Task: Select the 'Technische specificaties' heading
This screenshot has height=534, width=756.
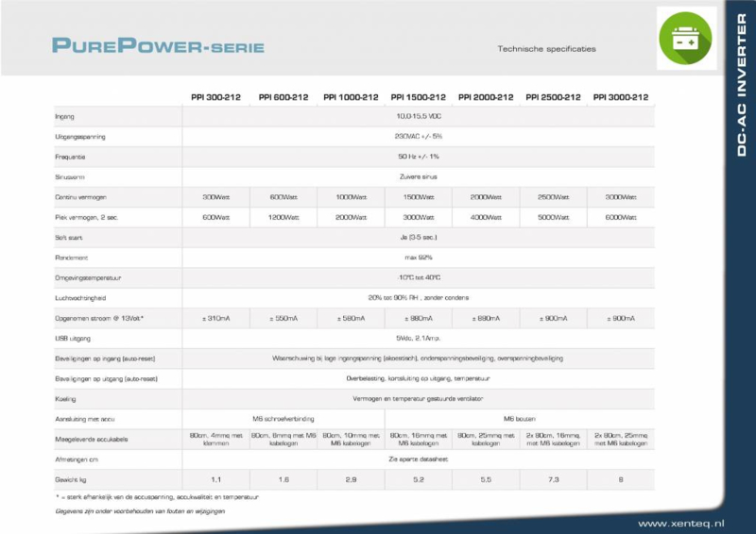Action: 546,49
